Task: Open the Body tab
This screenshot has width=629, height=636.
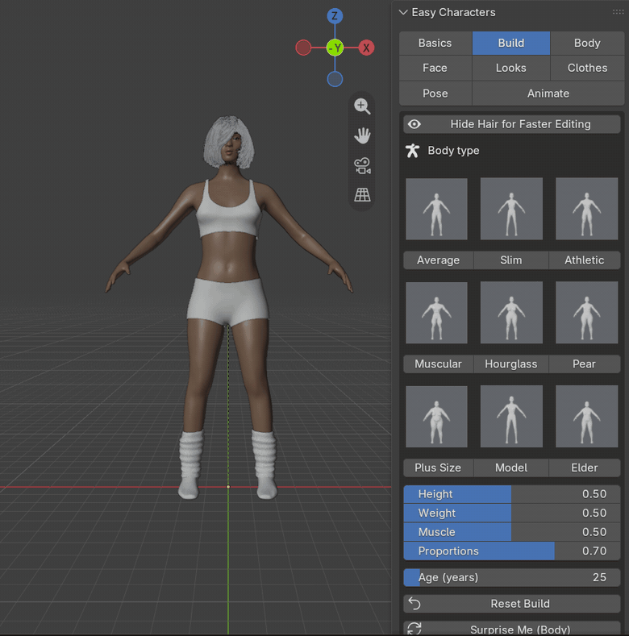Action: pos(587,43)
